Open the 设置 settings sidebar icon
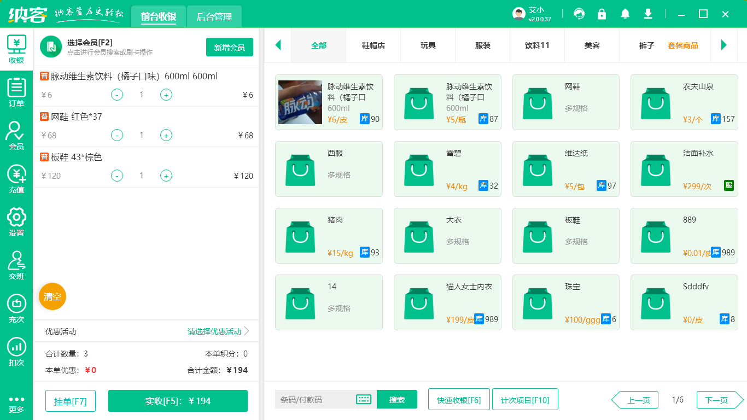747x420 pixels. click(x=16, y=222)
